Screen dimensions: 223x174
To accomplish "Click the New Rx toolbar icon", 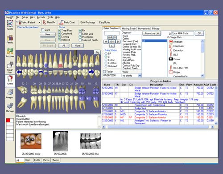I will click(44, 22).
